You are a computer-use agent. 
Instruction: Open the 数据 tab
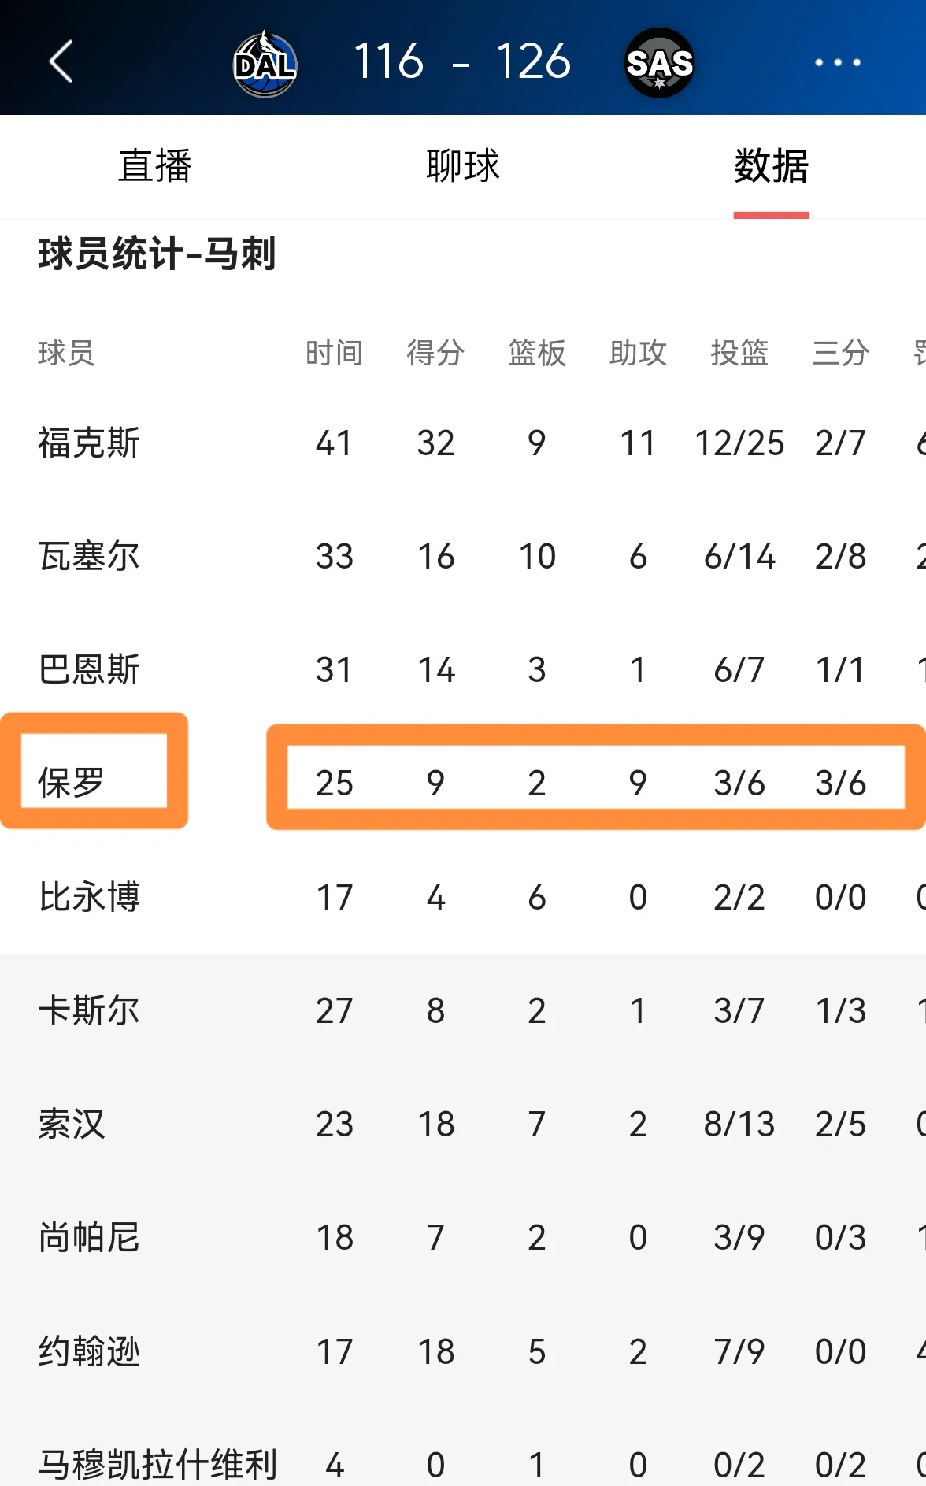pos(772,166)
